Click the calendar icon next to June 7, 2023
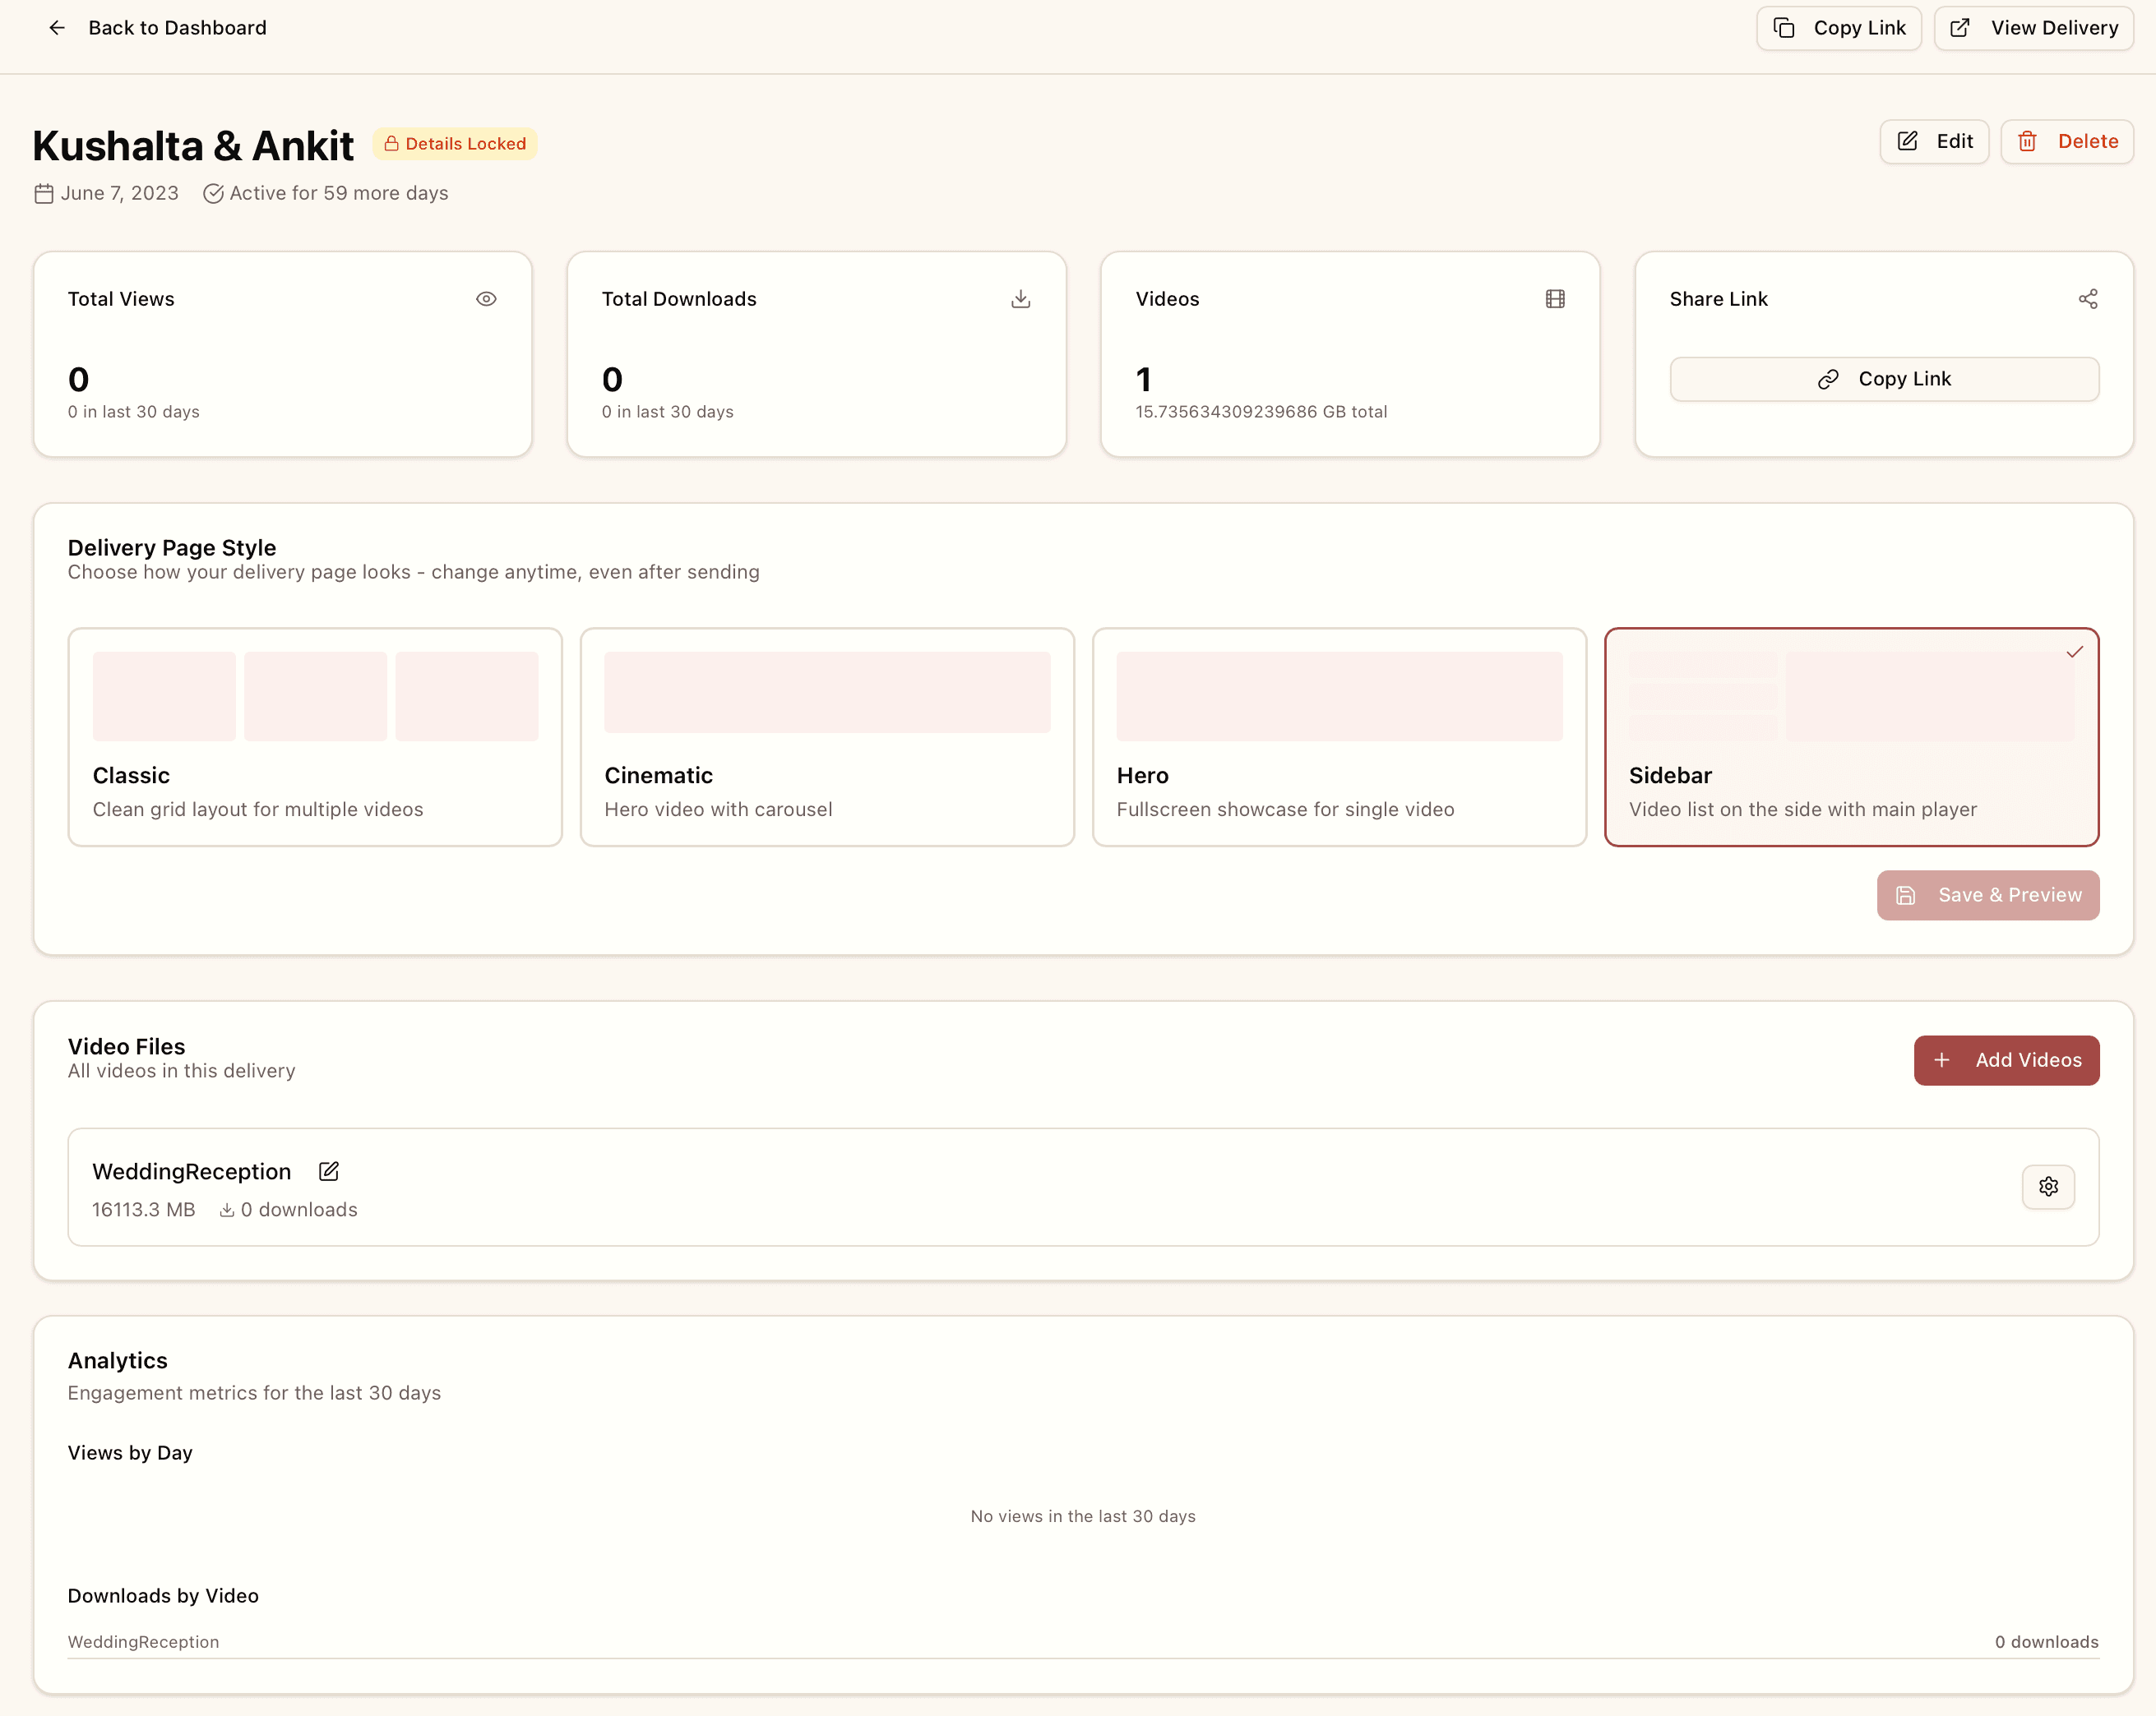Screen dimensions: 2156x1716 click(44, 193)
